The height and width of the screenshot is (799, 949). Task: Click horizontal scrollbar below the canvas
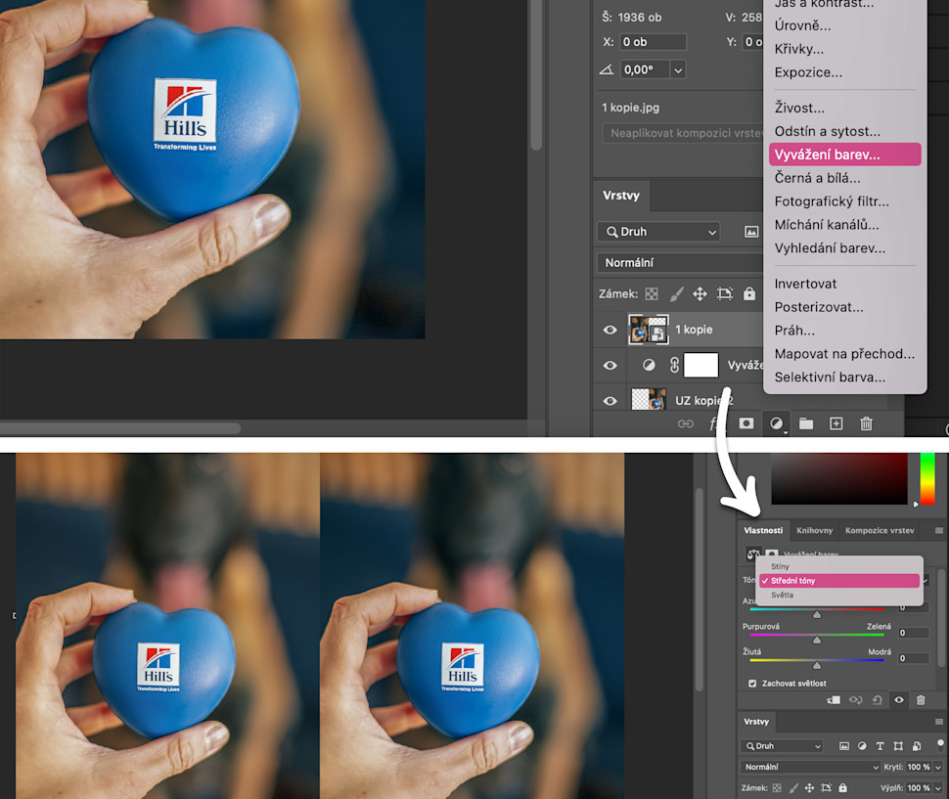point(119,428)
